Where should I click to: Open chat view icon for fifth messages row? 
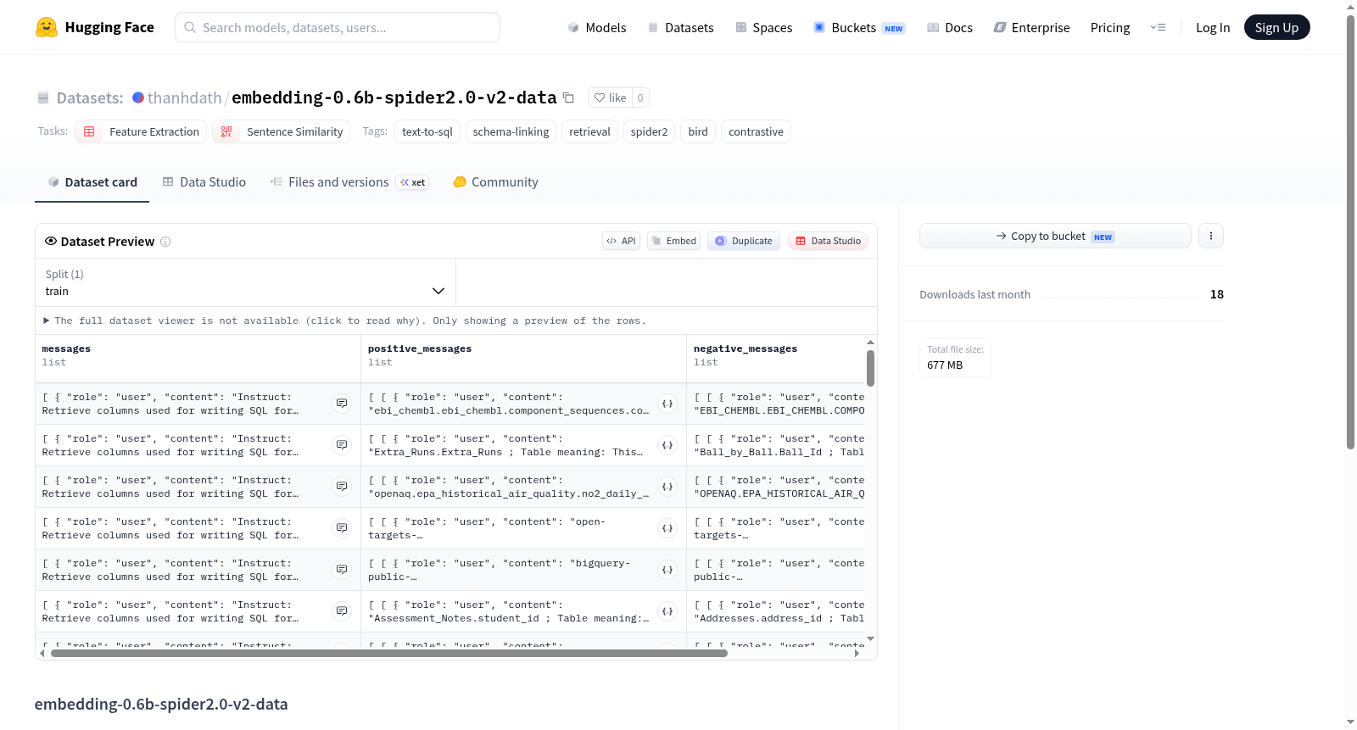(342, 570)
